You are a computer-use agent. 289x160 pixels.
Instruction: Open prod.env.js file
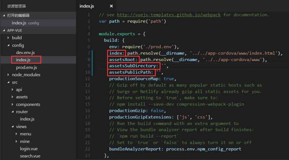(x=26, y=68)
